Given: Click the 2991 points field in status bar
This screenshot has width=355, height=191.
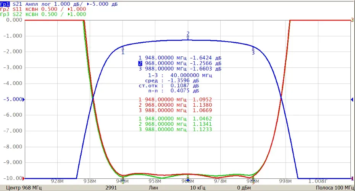Looking at the screenshot, I should point(111,188).
